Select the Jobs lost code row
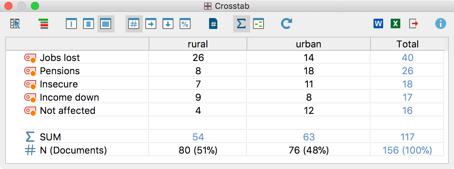454x169 pixels. pyautogui.click(x=60, y=58)
